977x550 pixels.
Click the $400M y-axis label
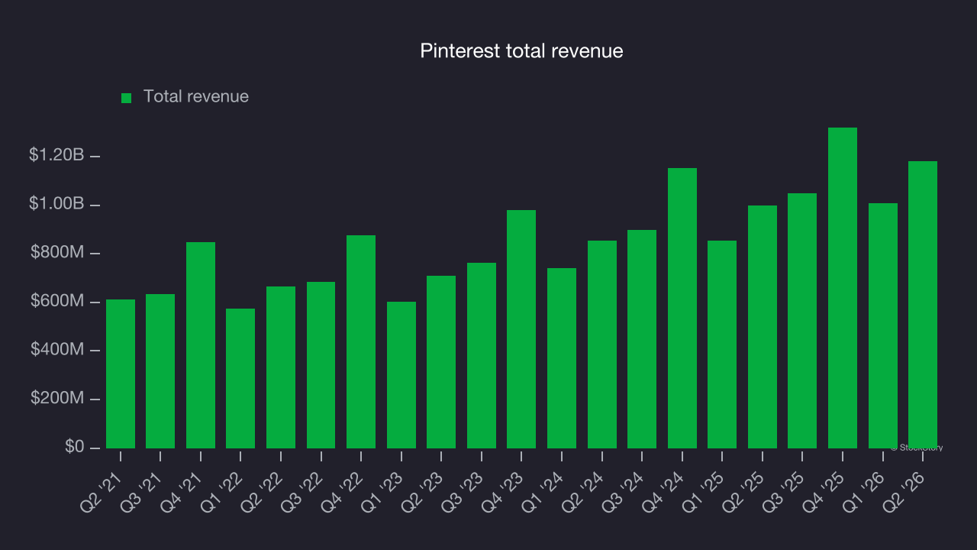57,350
